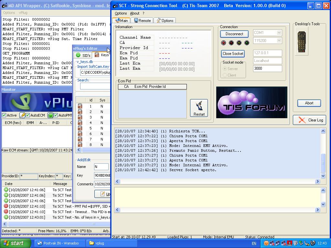331x248 pixels.
Task: Select the Main tab
Action: [x=122, y=20]
